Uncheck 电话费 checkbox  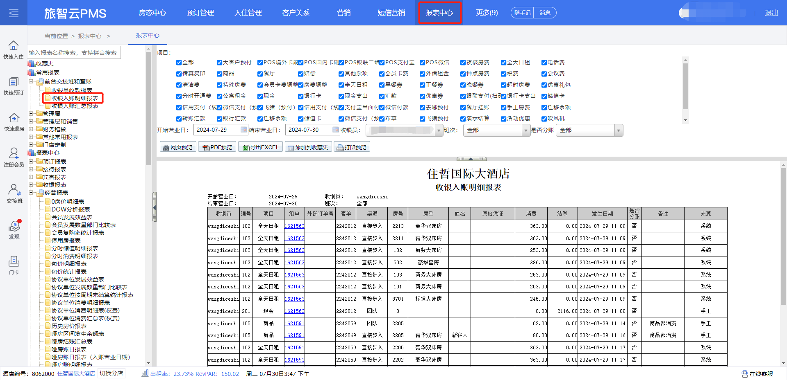coord(544,62)
